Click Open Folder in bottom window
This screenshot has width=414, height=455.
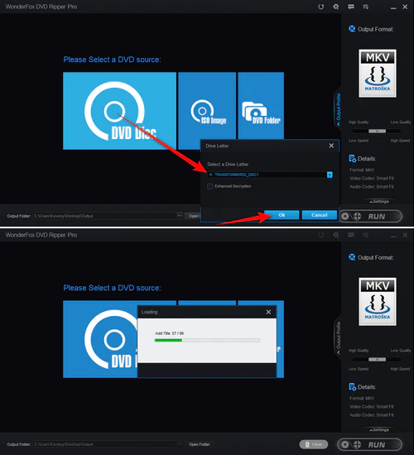[x=200, y=444]
